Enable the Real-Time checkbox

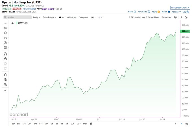tap(147, 17)
